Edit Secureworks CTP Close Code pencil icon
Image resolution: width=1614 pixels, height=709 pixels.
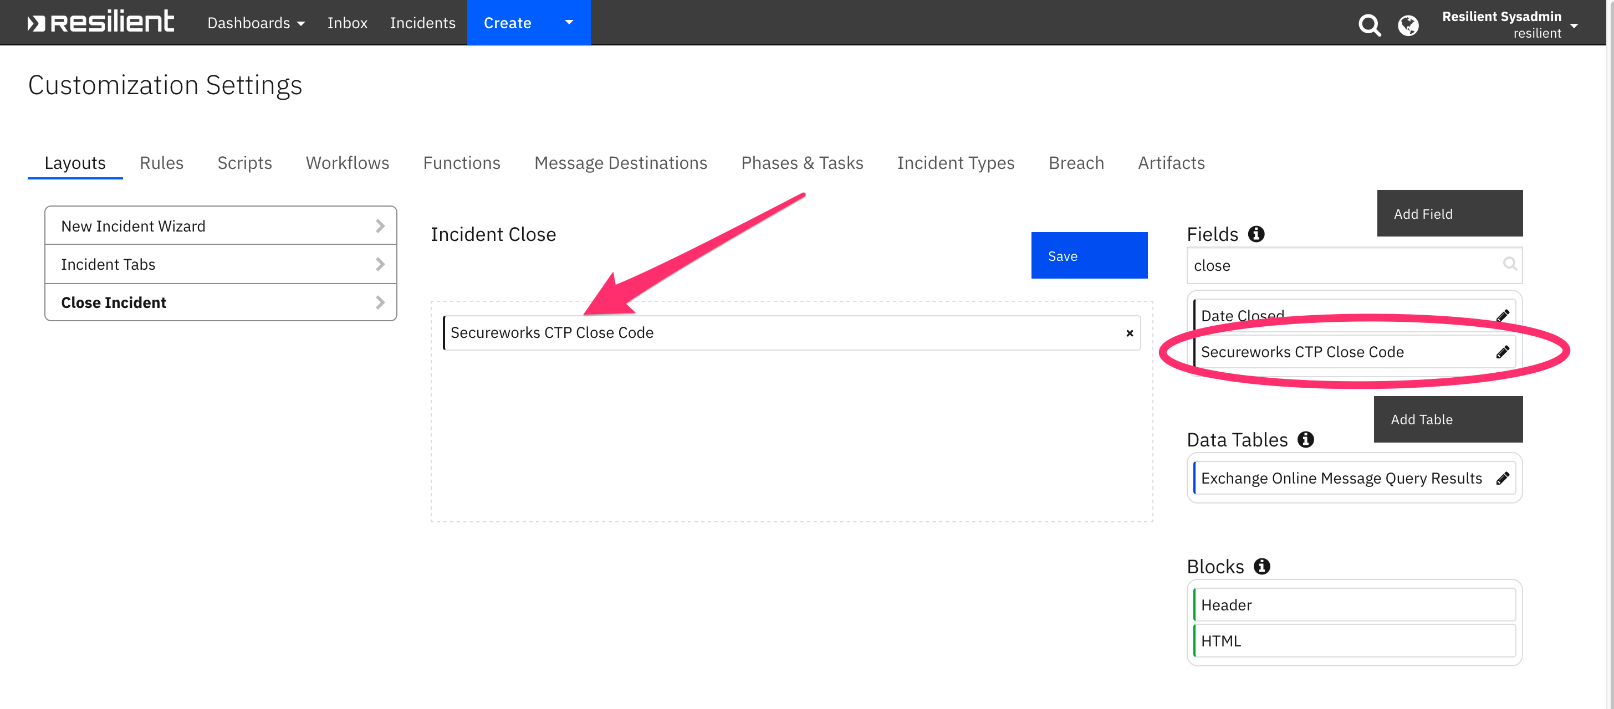tap(1503, 352)
